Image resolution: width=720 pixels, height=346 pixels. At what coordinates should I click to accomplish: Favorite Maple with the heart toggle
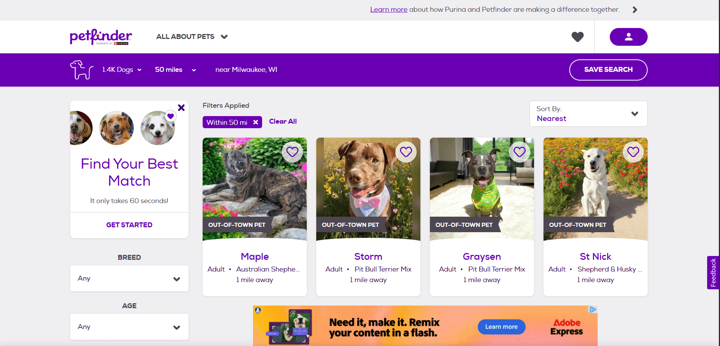click(292, 152)
